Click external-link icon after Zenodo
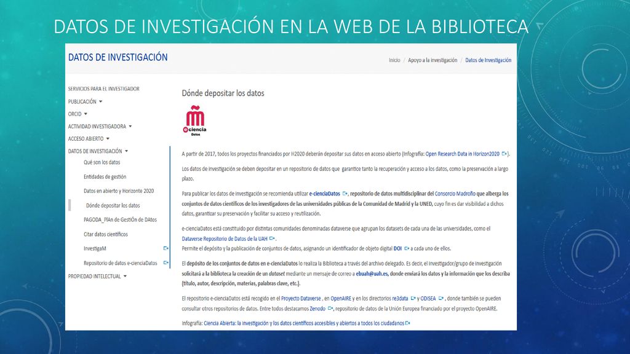Viewport: 630px width, 354px height. tap(330, 309)
